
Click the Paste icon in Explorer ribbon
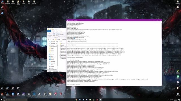57,34
